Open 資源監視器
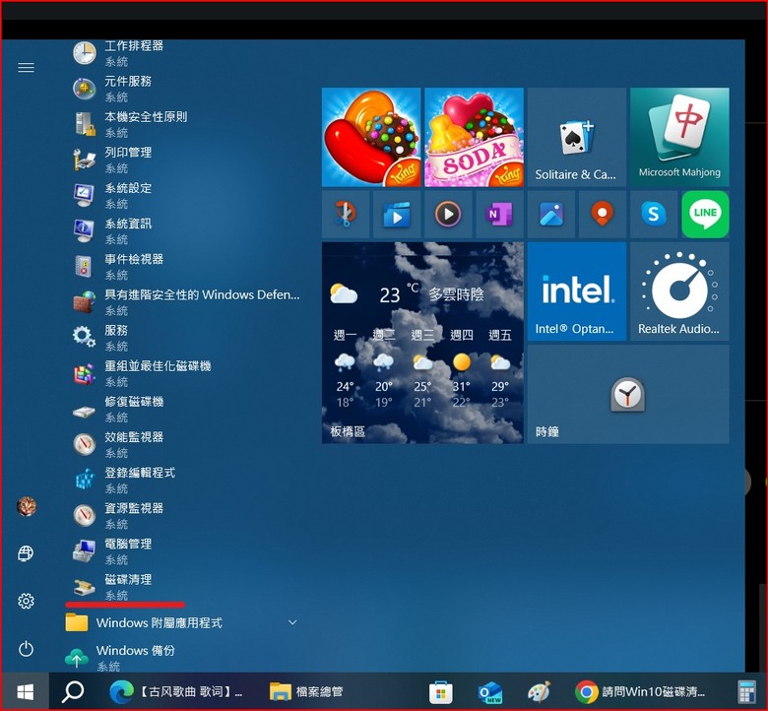This screenshot has width=768, height=711. pos(186,515)
